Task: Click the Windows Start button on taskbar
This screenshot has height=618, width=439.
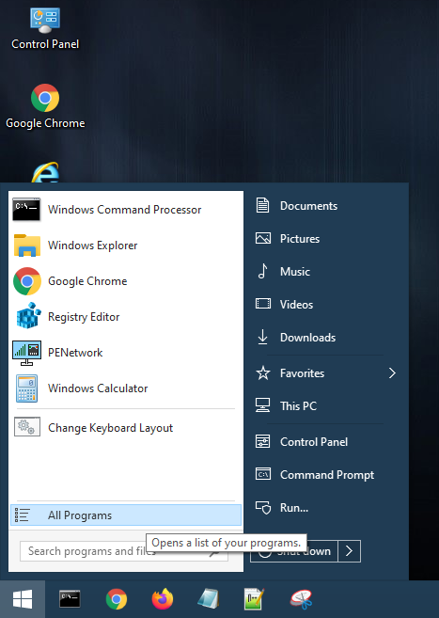Action: pyautogui.click(x=23, y=599)
